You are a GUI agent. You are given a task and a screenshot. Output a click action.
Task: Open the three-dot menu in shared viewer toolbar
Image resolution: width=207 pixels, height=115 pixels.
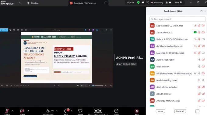tap(30, 30)
